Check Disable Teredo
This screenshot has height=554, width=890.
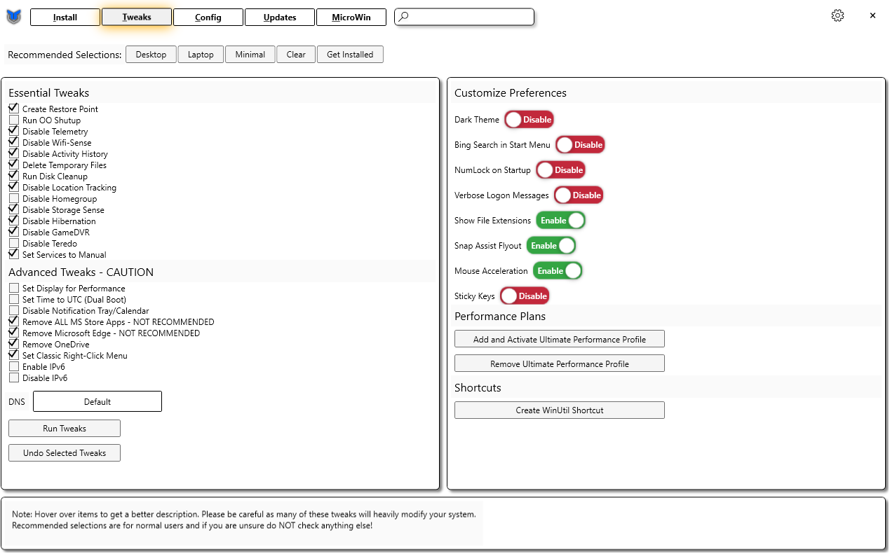pos(14,243)
